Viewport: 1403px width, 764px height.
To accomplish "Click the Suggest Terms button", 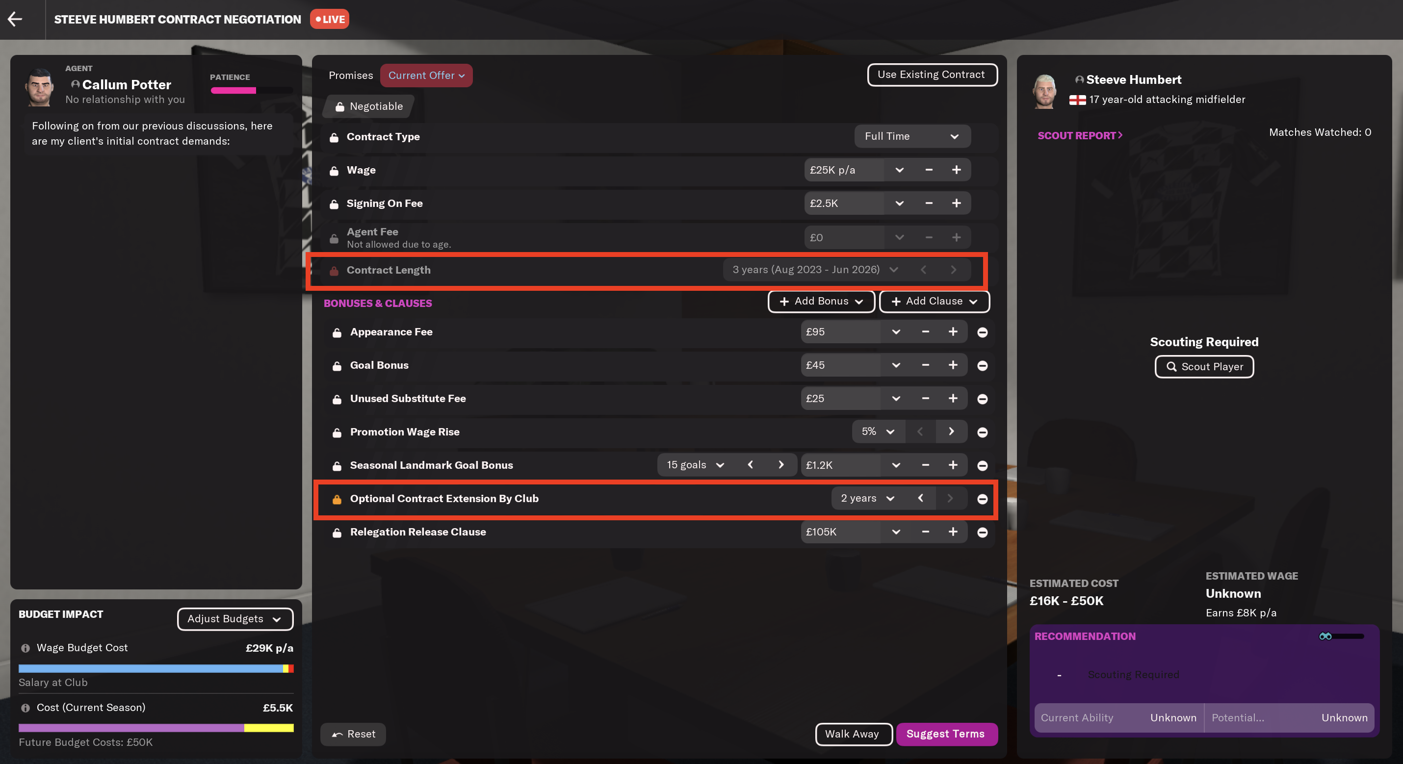I will tap(946, 734).
